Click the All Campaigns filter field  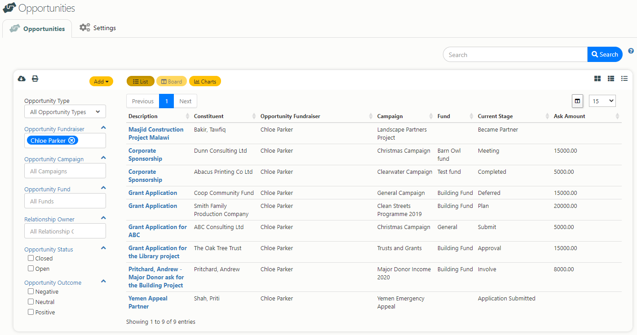click(x=65, y=171)
